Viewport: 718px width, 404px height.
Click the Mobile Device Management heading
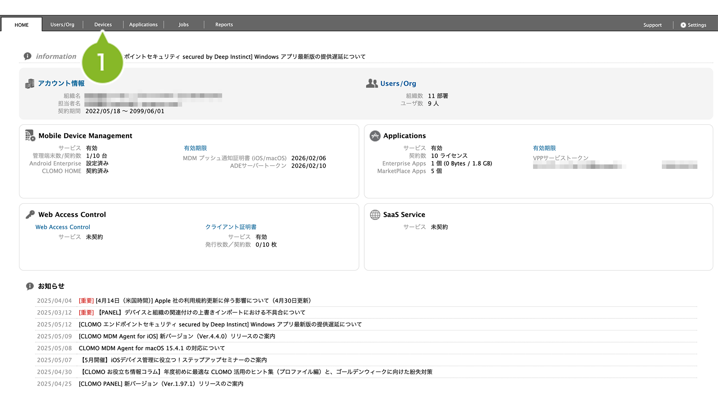coord(85,136)
